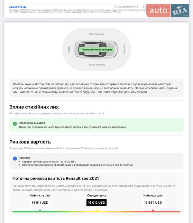Select the highest price value 16 654 USD

tap(153, 203)
